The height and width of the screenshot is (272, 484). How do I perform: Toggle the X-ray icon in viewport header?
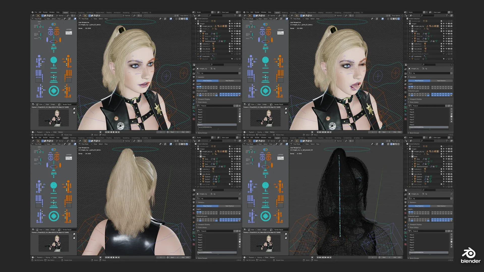pos(176,19)
